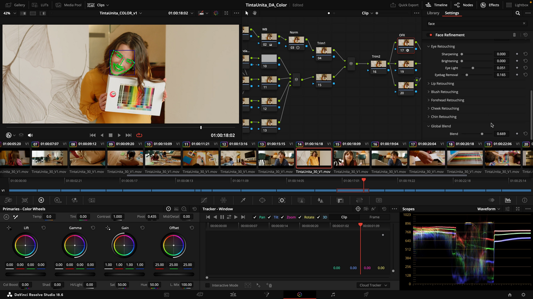Track forward in the tracker panel
Image resolution: width=533 pixels, height=299 pixels.
pyautogui.click(x=236, y=217)
